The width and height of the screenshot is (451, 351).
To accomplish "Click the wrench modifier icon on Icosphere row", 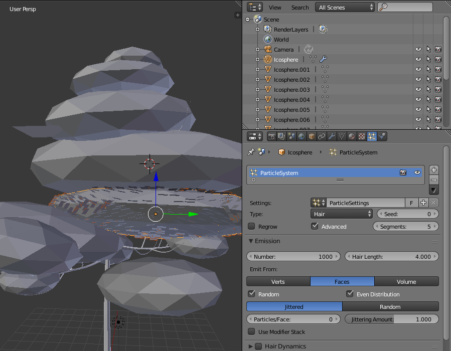I will (323, 59).
